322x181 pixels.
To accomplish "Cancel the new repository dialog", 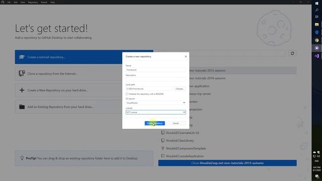I will click(176, 123).
